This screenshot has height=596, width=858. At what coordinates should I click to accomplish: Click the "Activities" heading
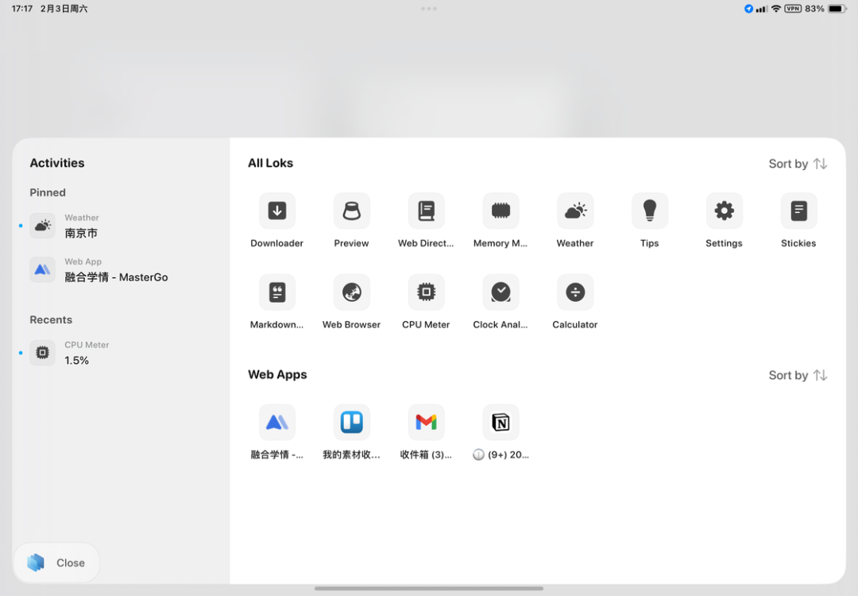pyautogui.click(x=57, y=163)
